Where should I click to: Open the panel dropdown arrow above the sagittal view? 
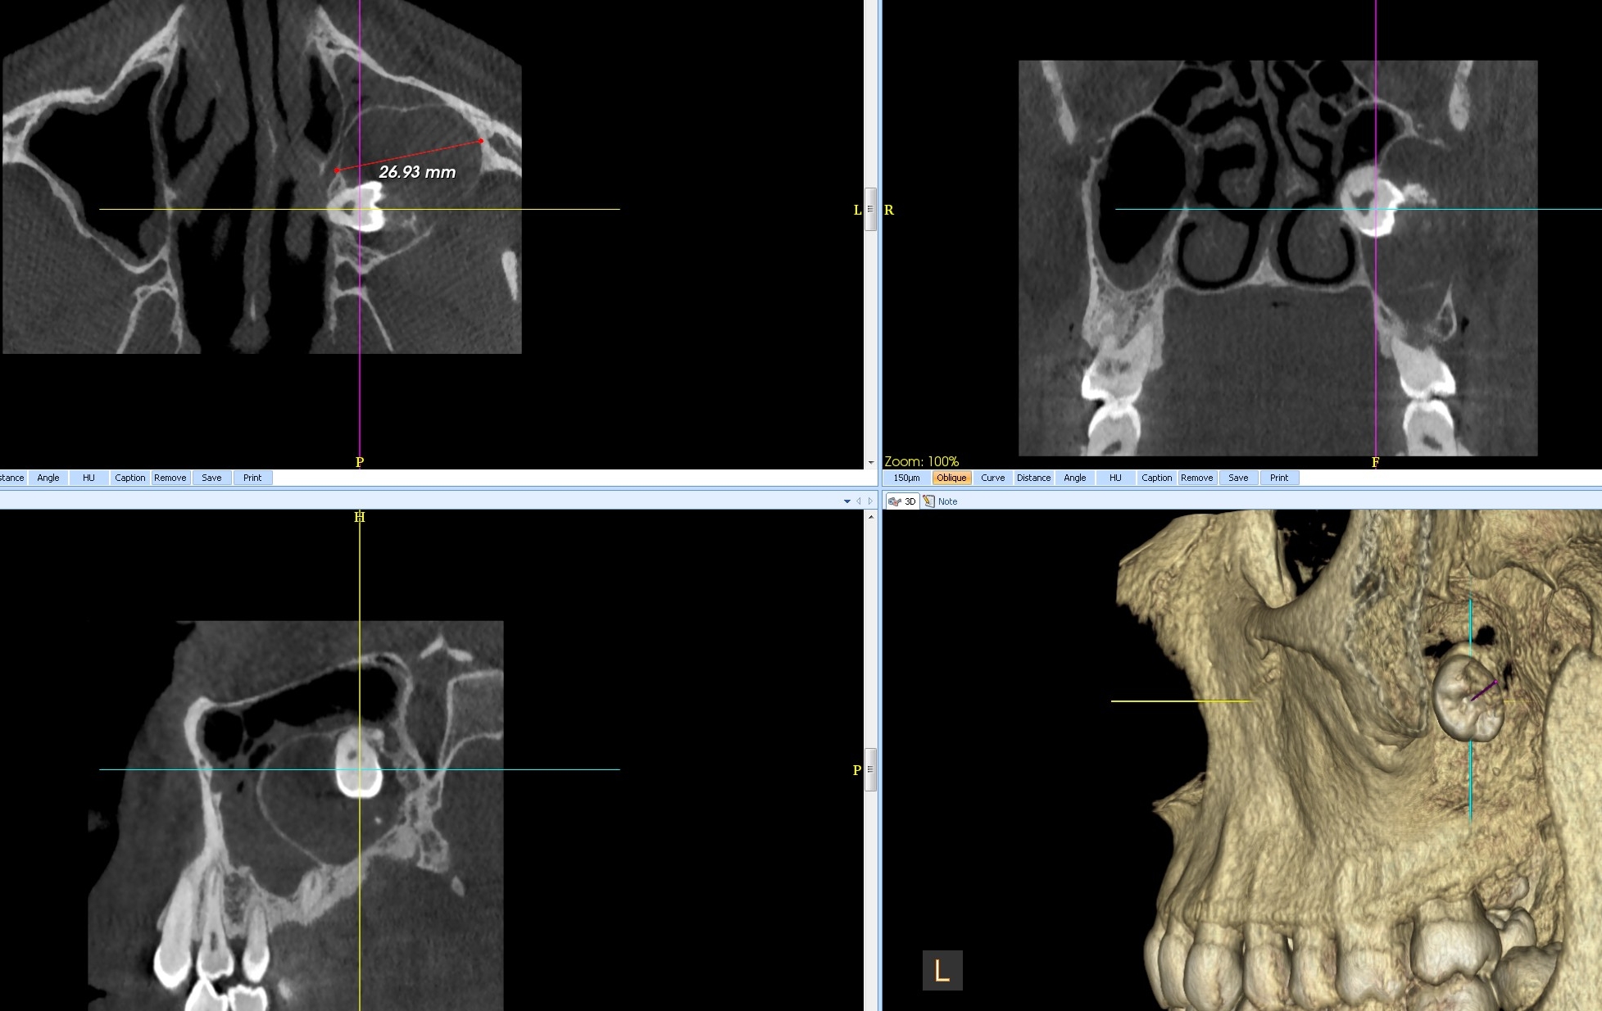[x=846, y=501]
